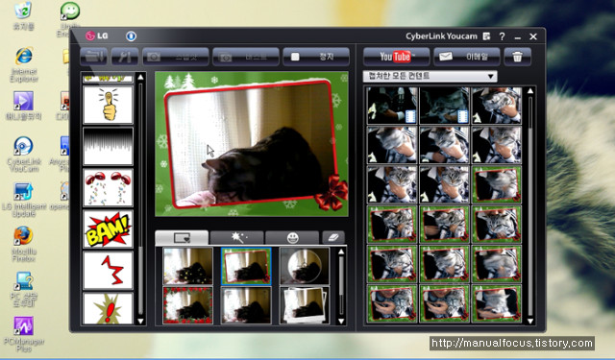This screenshot has height=360, width=615.
Task: Switch to the frames tab
Action: coord(182,237)
